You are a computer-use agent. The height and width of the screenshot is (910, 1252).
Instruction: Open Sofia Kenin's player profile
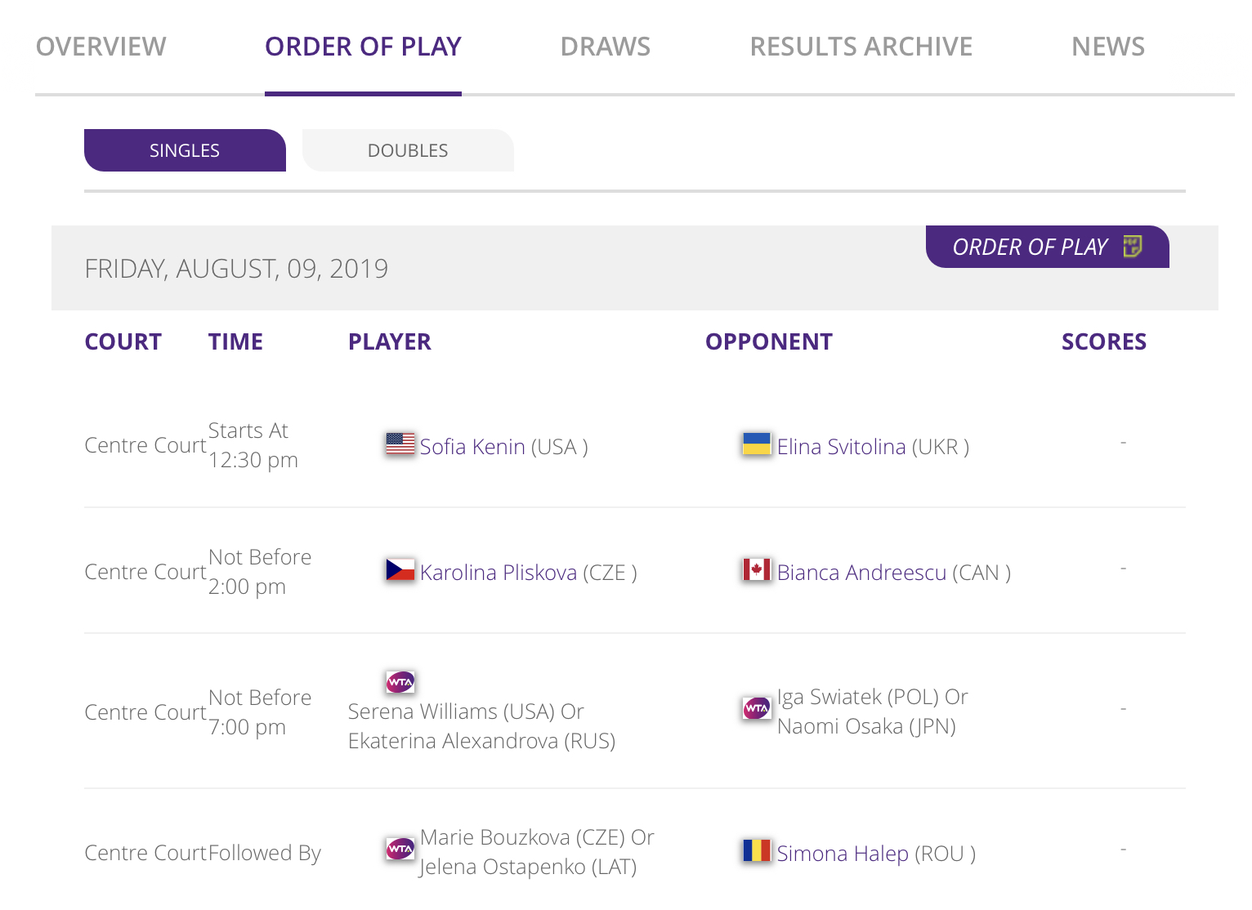click(472, 447)
